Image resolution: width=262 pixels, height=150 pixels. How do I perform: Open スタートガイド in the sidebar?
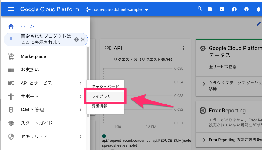point(37,123)
